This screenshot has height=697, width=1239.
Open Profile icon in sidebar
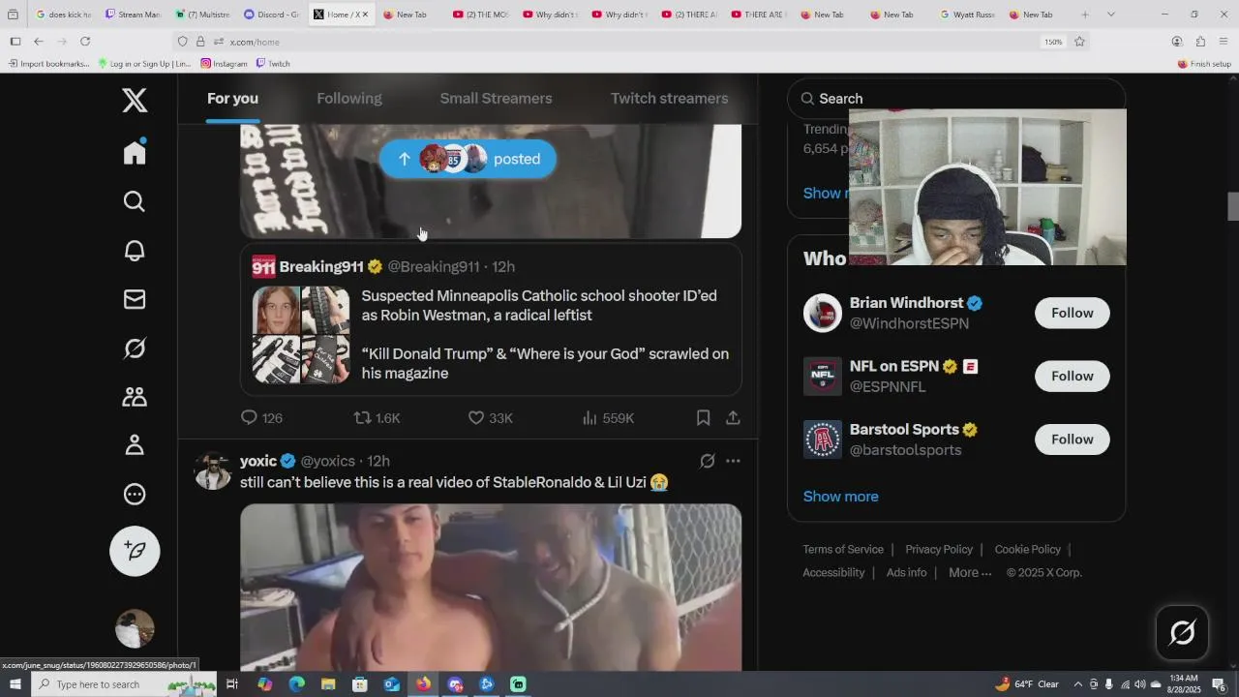coord(135,445)
